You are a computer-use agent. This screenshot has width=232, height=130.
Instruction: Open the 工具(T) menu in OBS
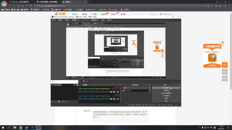pos(103,20)
